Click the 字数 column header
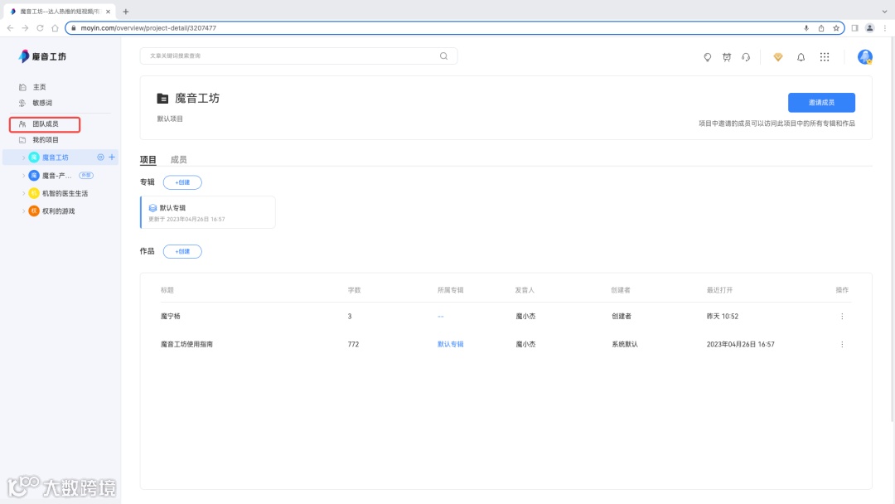This screenshot has width=895, height=504. pyautogui.click(x=355, y=290)
